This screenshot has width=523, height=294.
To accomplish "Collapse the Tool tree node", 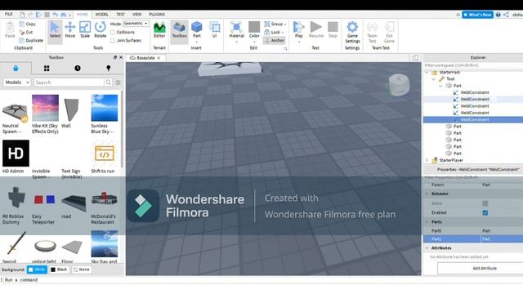I will coord(433,79).
